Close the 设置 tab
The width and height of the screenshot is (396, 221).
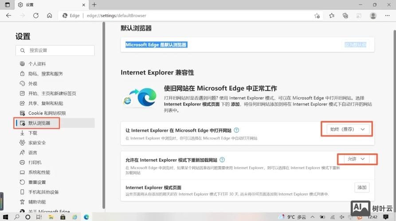pos(84,5)
